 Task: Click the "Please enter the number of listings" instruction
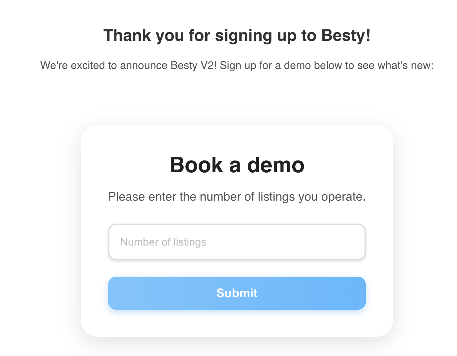pos(237,197)
